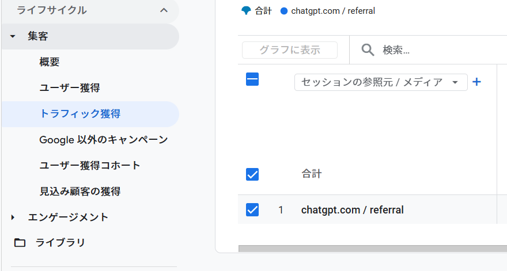Click the teal 合計 legend marker
The width and height of the screenshot is (507, 271).
(x=246, y=11)
